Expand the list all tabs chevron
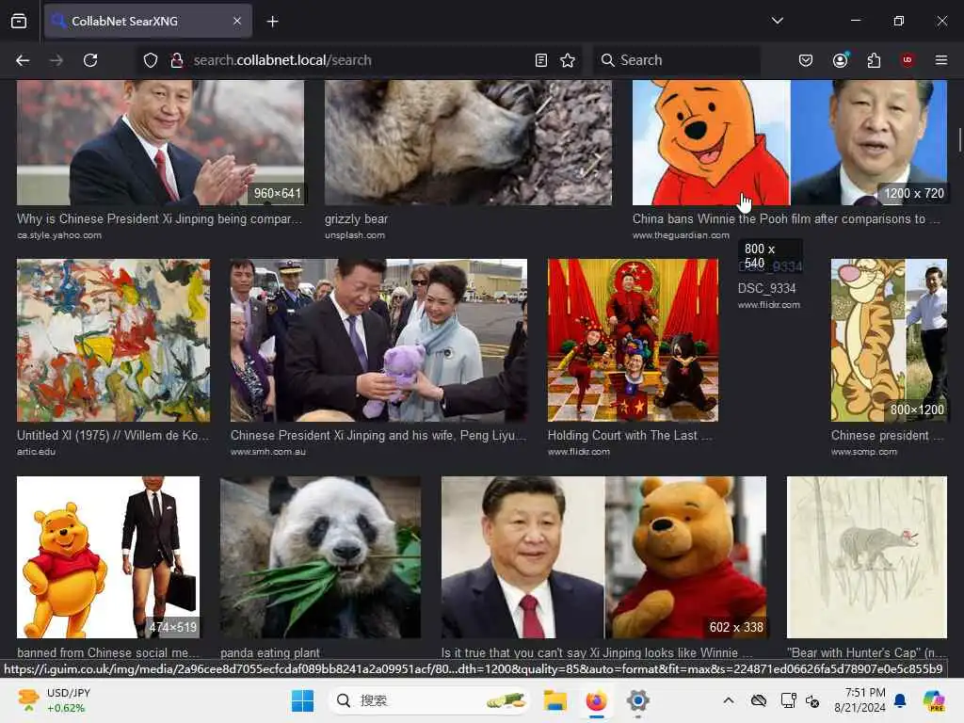Viewport: 964px width, 723px height. coord(777,21)
